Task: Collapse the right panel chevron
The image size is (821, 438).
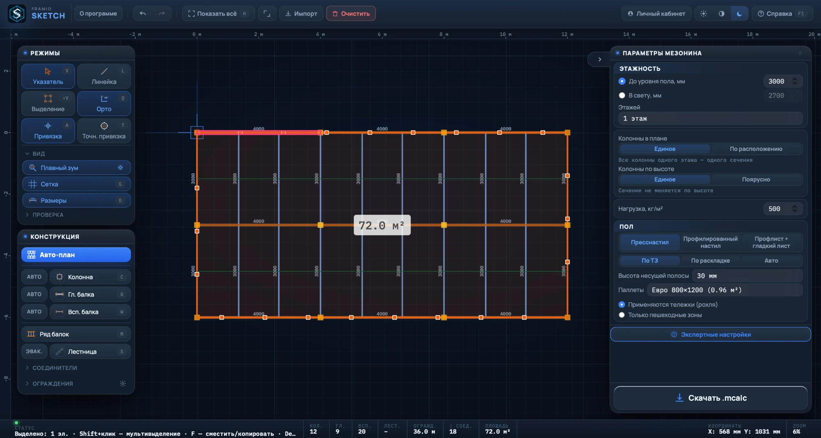Action: 599,59
